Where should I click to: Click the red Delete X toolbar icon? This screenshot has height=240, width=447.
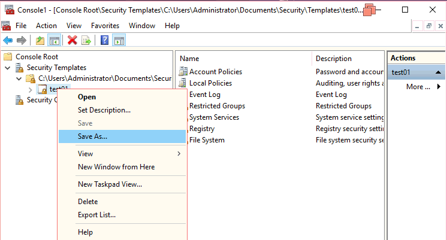tap(73, 41)
